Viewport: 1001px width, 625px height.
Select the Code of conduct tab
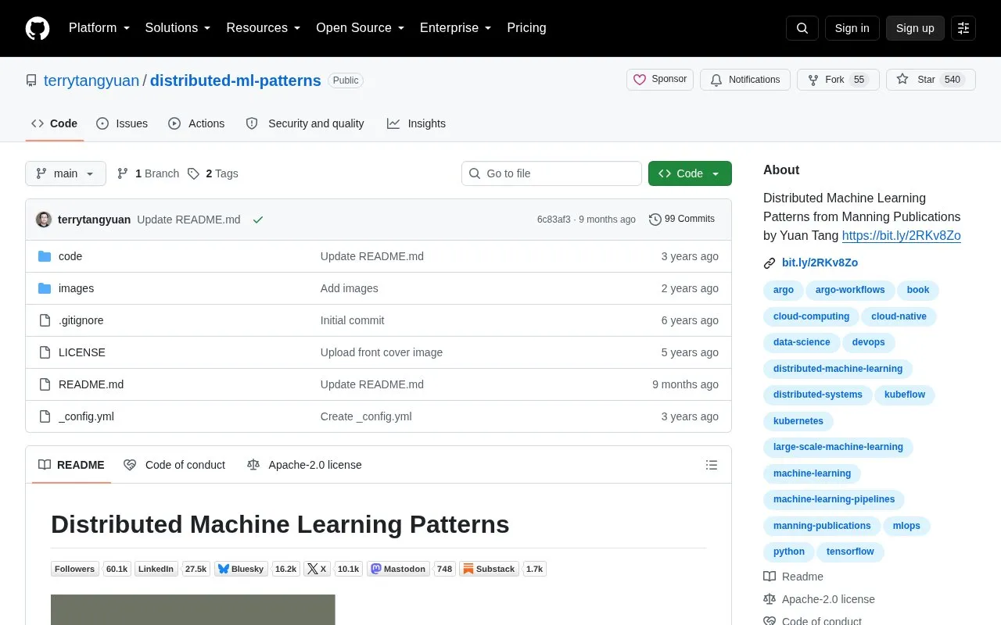tap(174, 465)
